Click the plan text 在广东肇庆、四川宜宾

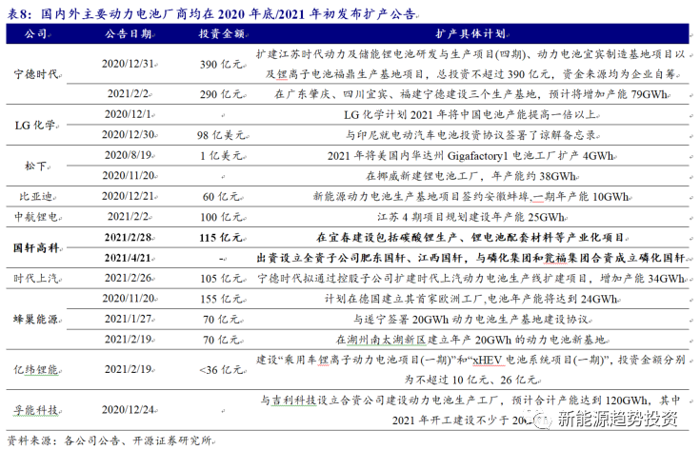(x=471, y=94)
